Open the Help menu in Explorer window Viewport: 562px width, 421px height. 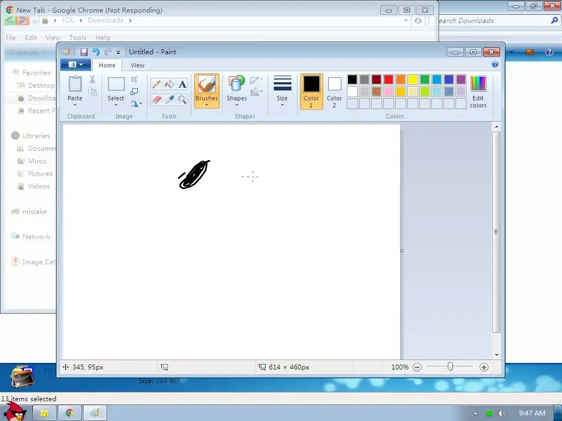pyautogui.click(x=103, y=37)
